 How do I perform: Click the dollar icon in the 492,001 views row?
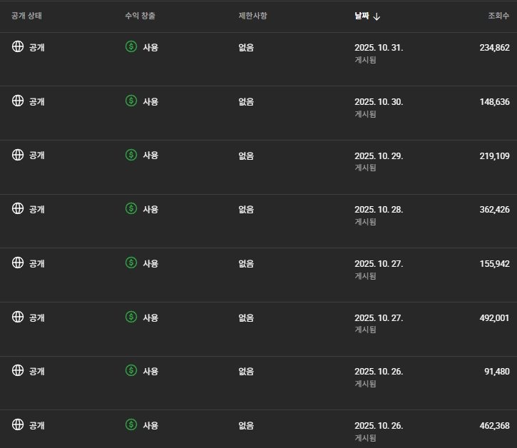[x=130, y=317]
